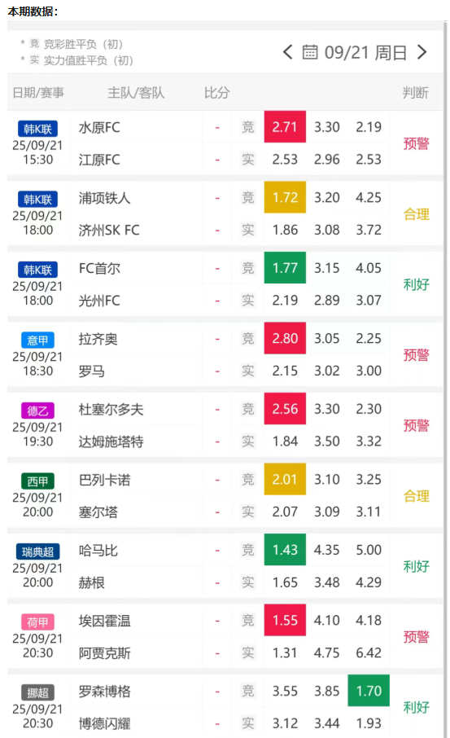Screen dimensions: 450x738
Task: Open team 杜塞尔多夫
Action: click(x=111, y=410)
